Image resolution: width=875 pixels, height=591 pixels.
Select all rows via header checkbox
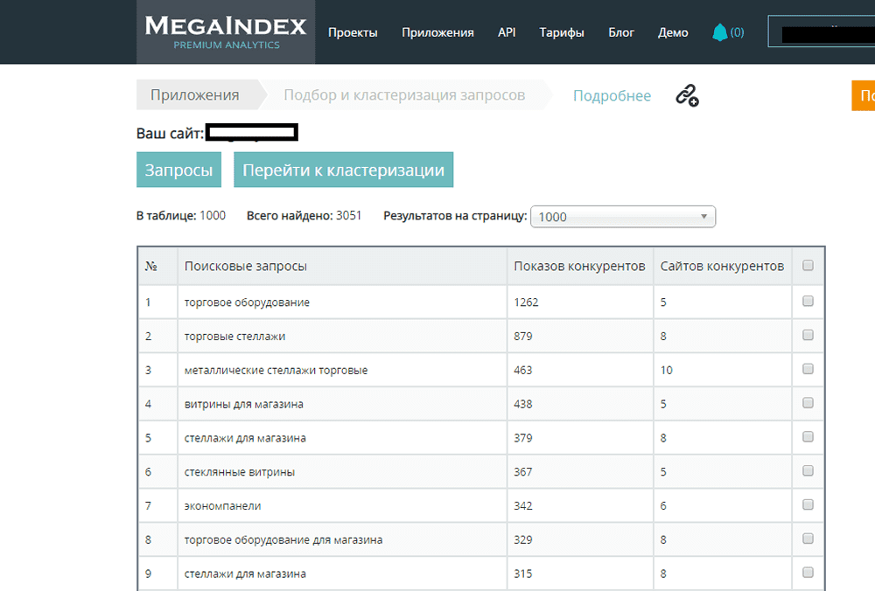(807, 265)
